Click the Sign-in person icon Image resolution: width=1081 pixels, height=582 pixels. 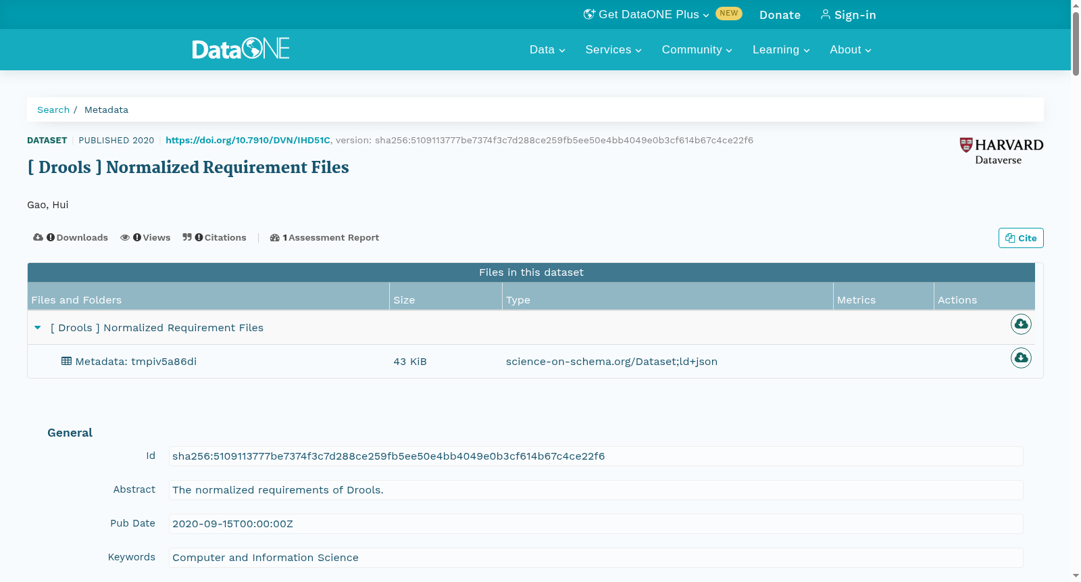click(x=825, y=14)
